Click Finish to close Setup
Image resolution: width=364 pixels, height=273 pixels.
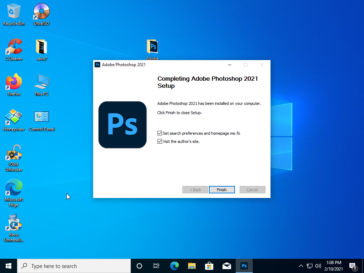(x=222, y=190)
